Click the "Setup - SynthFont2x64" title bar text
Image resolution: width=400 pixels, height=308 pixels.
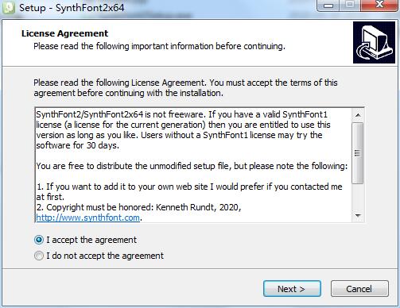(72, 8)
